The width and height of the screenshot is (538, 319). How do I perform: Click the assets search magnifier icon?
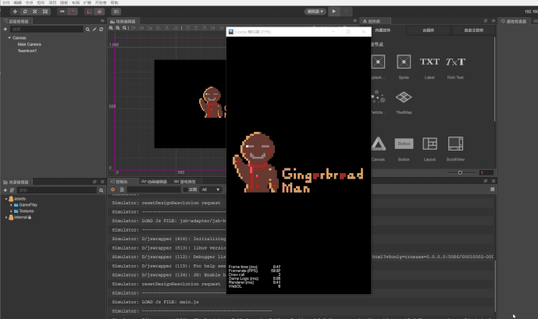102,190
